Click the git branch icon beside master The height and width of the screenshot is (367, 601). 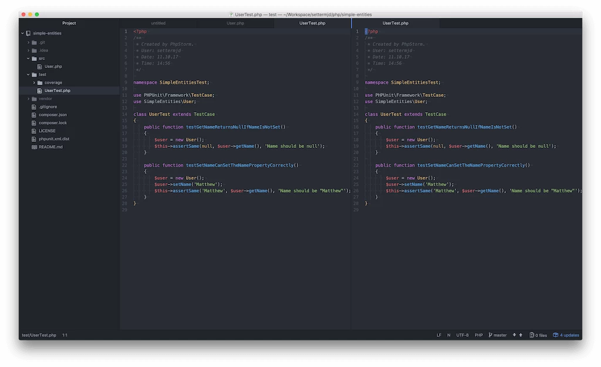[x=491, y=335]
